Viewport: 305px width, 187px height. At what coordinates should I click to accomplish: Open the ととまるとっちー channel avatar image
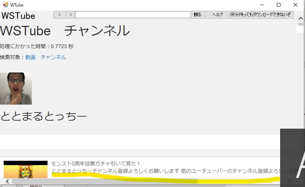click(16, 89)
